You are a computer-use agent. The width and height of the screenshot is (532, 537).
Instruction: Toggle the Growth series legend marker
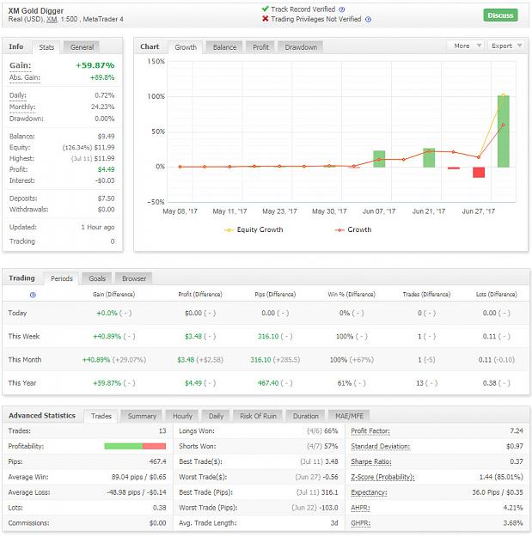[339, 229]
